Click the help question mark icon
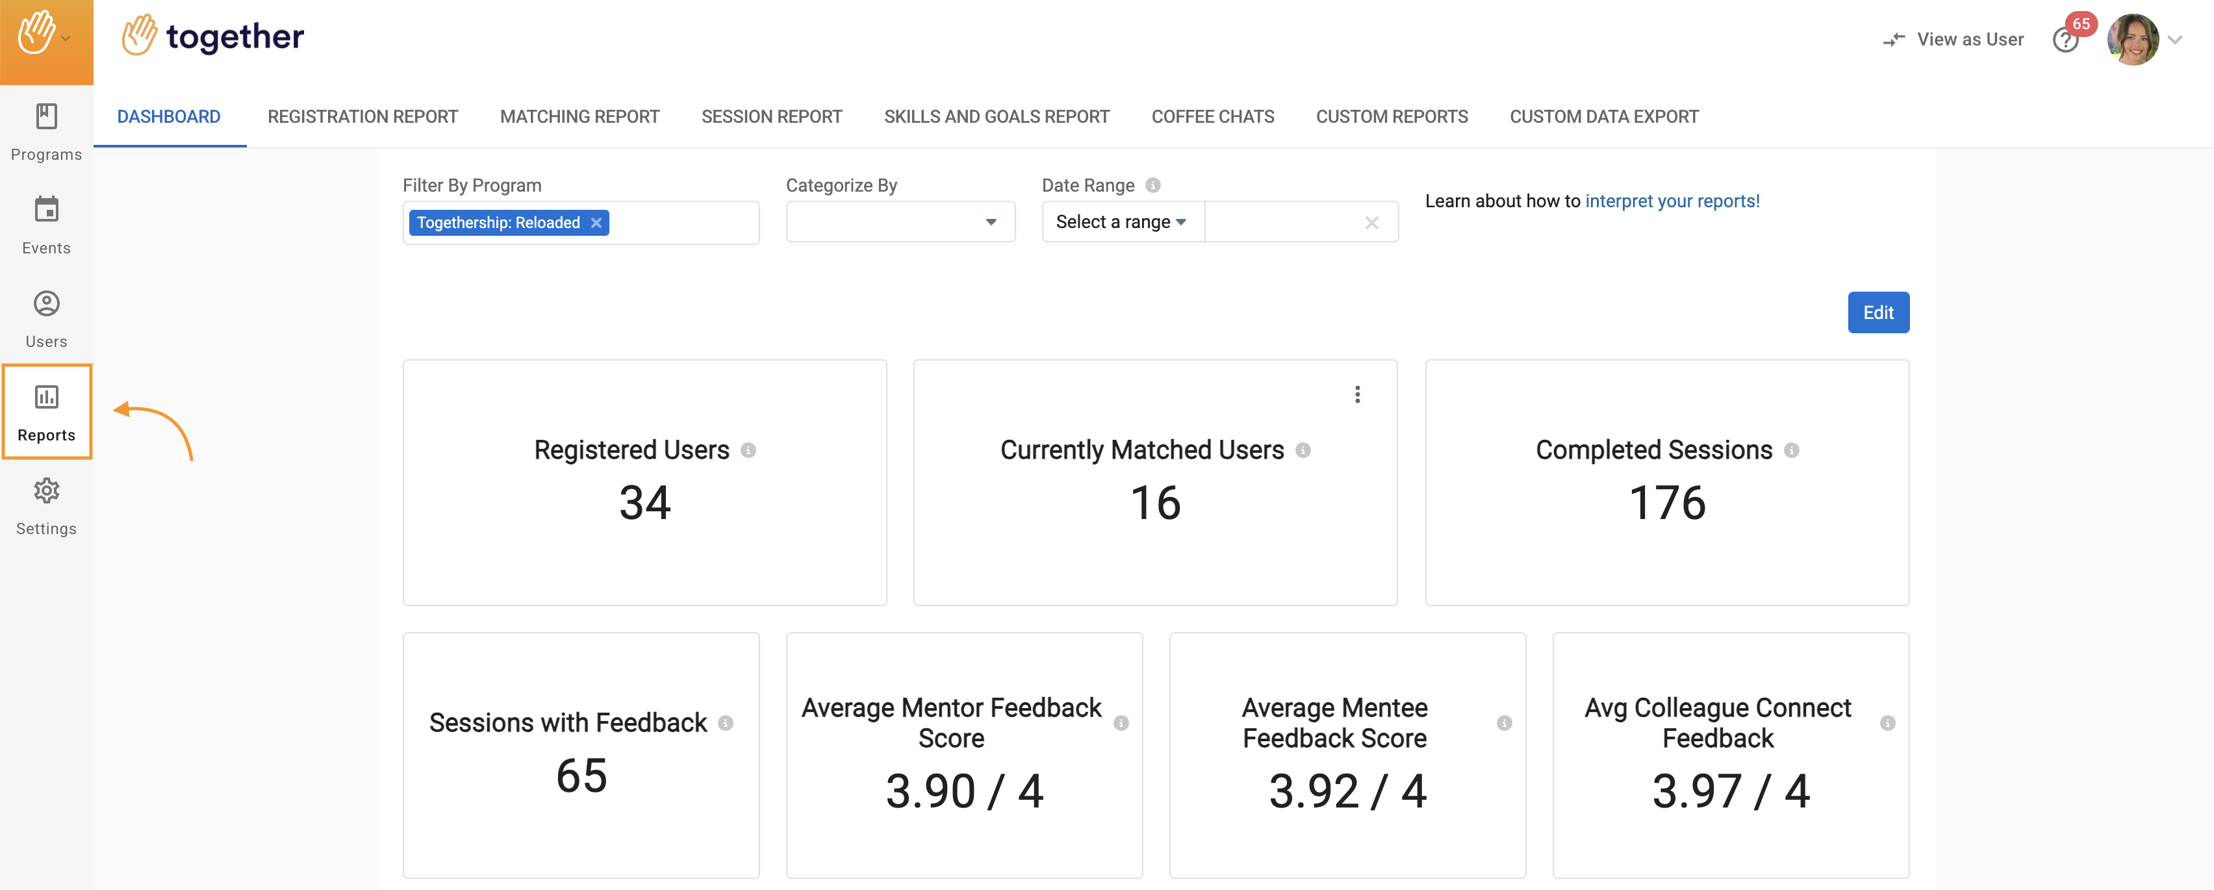 click(x=2065, y=40)
